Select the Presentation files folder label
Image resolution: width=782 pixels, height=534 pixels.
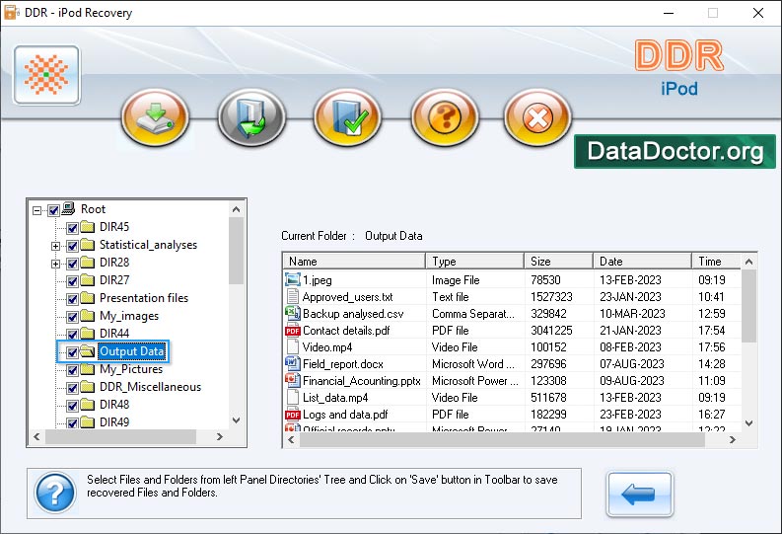pos(144,298)
